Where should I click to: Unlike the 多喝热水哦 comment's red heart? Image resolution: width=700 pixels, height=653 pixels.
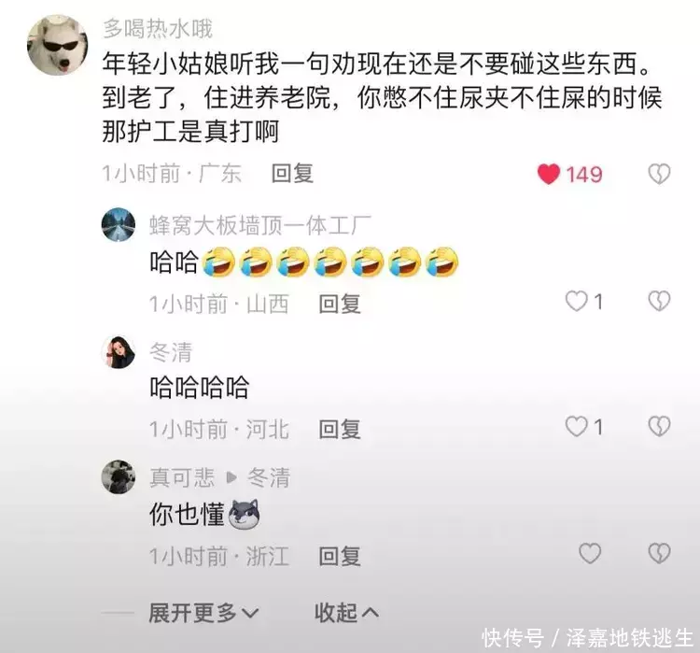[549, 174]
